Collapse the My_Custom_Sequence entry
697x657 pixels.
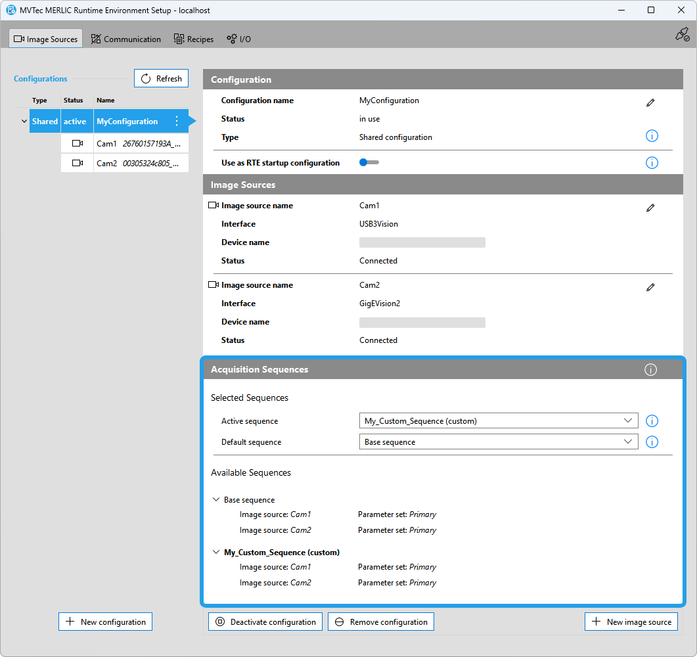click(216, 553)
